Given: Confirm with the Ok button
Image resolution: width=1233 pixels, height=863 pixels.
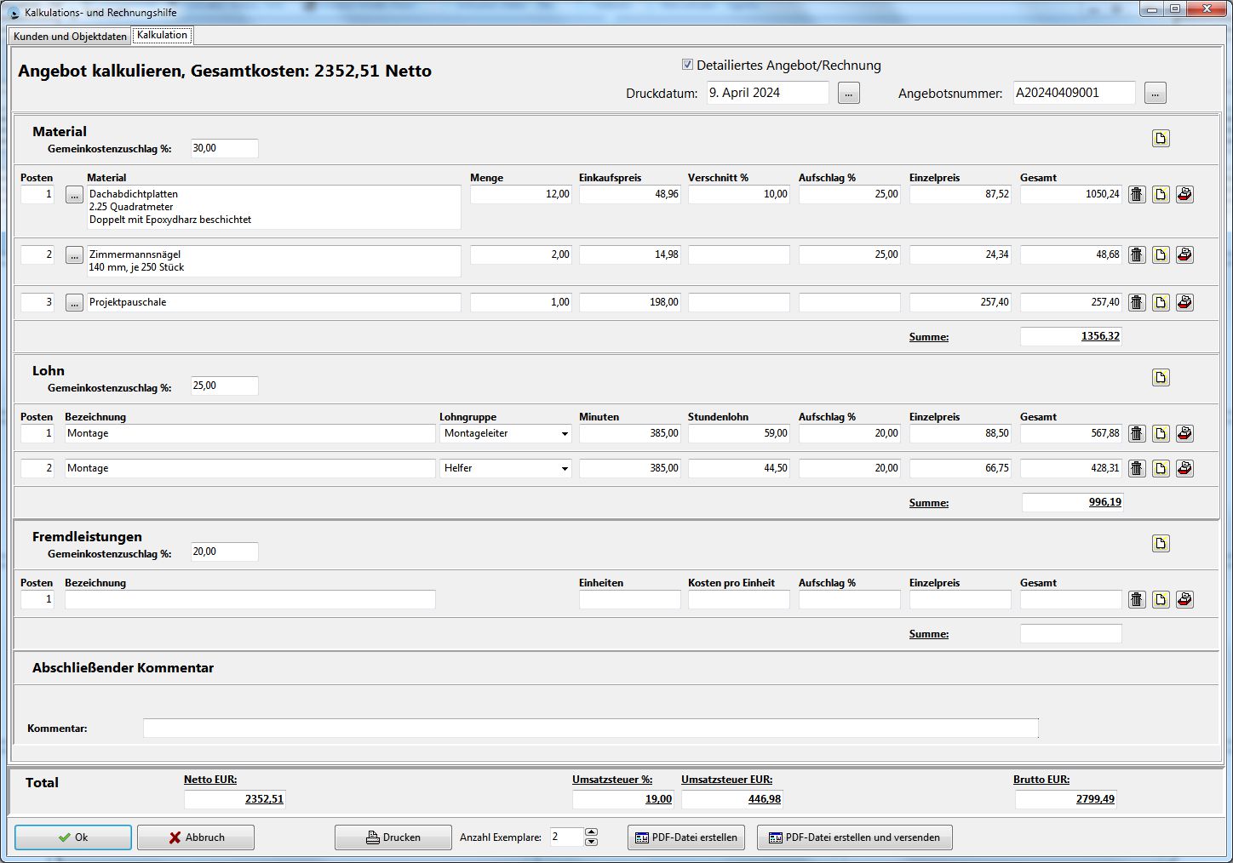Looking at the screenshot, I should 73,837.
